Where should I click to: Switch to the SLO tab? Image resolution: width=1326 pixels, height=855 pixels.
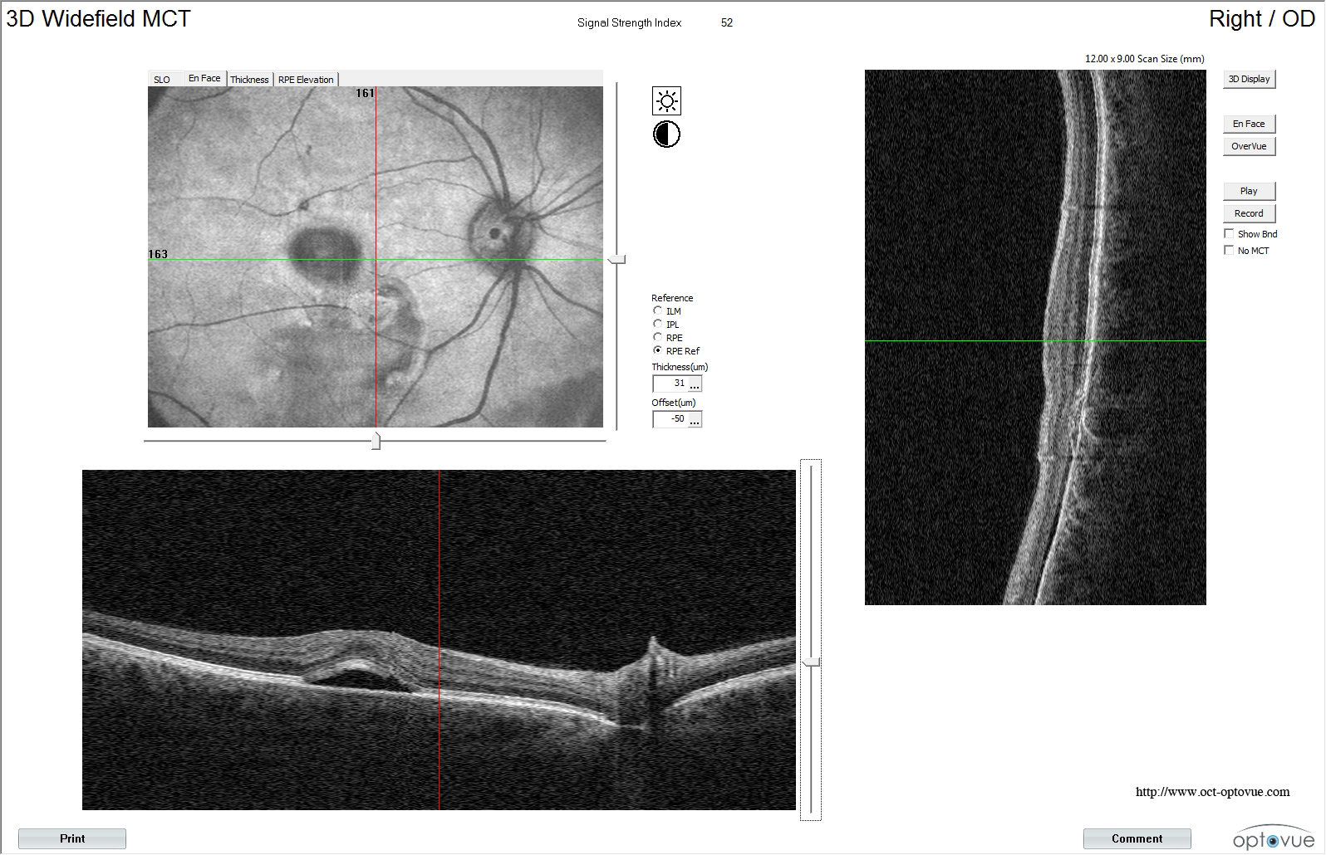point(162,80)
